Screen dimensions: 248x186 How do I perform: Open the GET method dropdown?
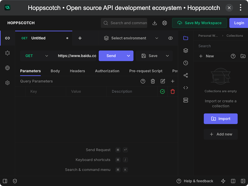coord(36,56)
